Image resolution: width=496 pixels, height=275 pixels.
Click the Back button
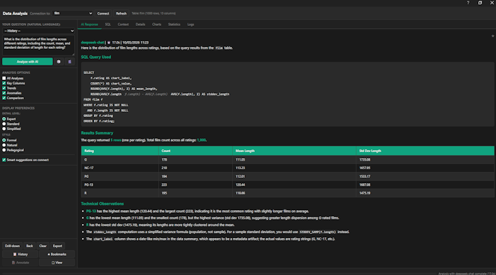point(29,246)
